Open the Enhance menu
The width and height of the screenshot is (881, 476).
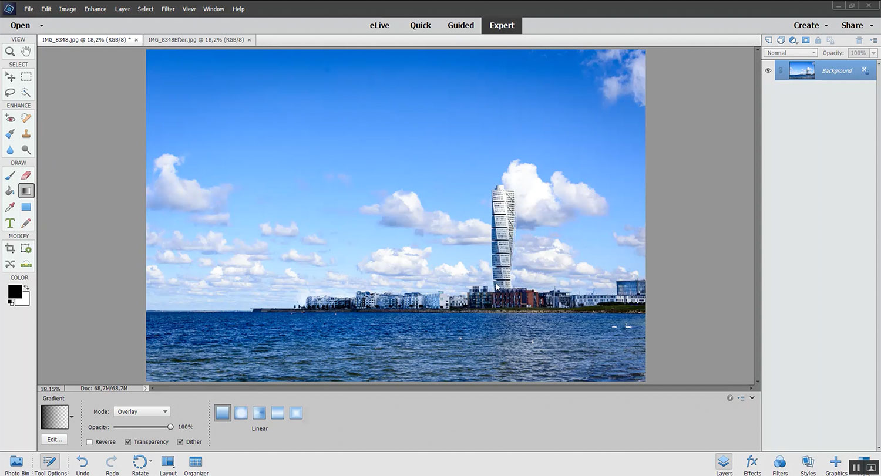(x=95, y=9)
